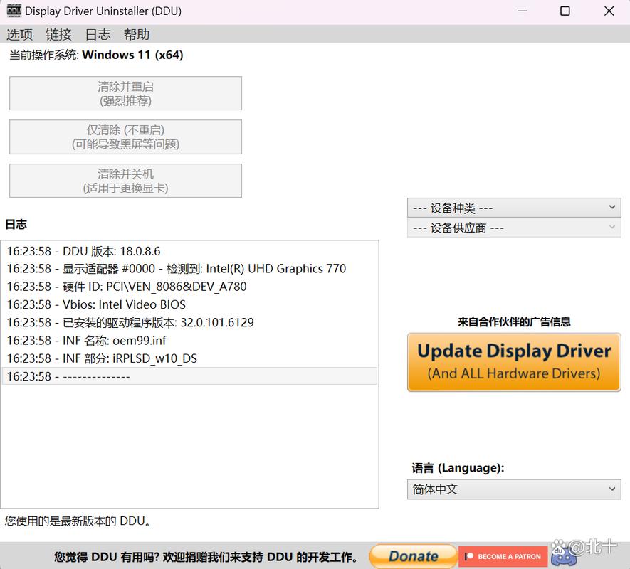630x569 pixels.
Task: Click the DDU app icon in title bar
Action: coord(14,11)
